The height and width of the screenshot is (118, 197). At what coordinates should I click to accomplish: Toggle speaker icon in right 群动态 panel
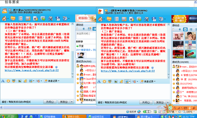click(x=180, y=29)
